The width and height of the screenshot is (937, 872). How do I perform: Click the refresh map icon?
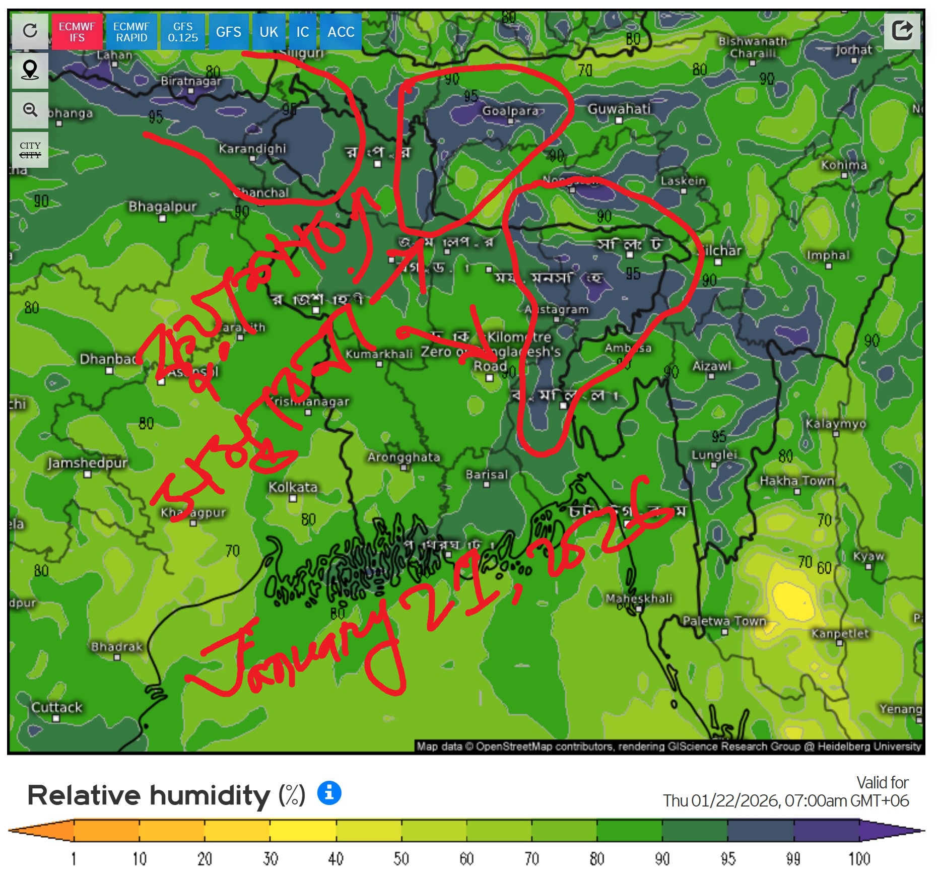30,31
